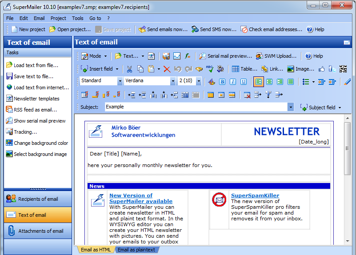The image size is (356, 255).
Task: Open the File menu
Action: (x=10, y=18)
